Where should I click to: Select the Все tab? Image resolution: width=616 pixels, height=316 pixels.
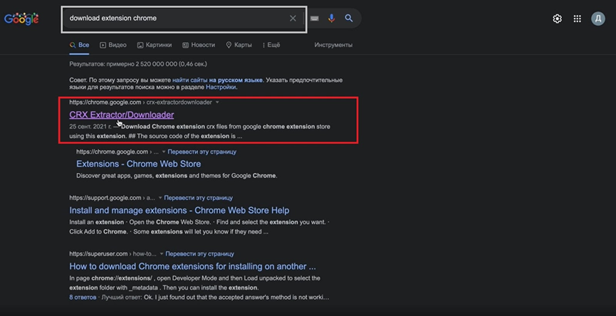tap(79, 45)
